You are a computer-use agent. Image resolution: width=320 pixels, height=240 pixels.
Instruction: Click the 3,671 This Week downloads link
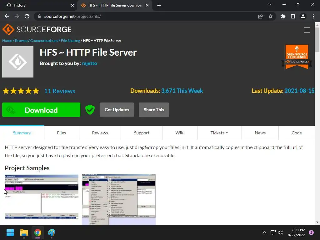(x=182, y=91)
